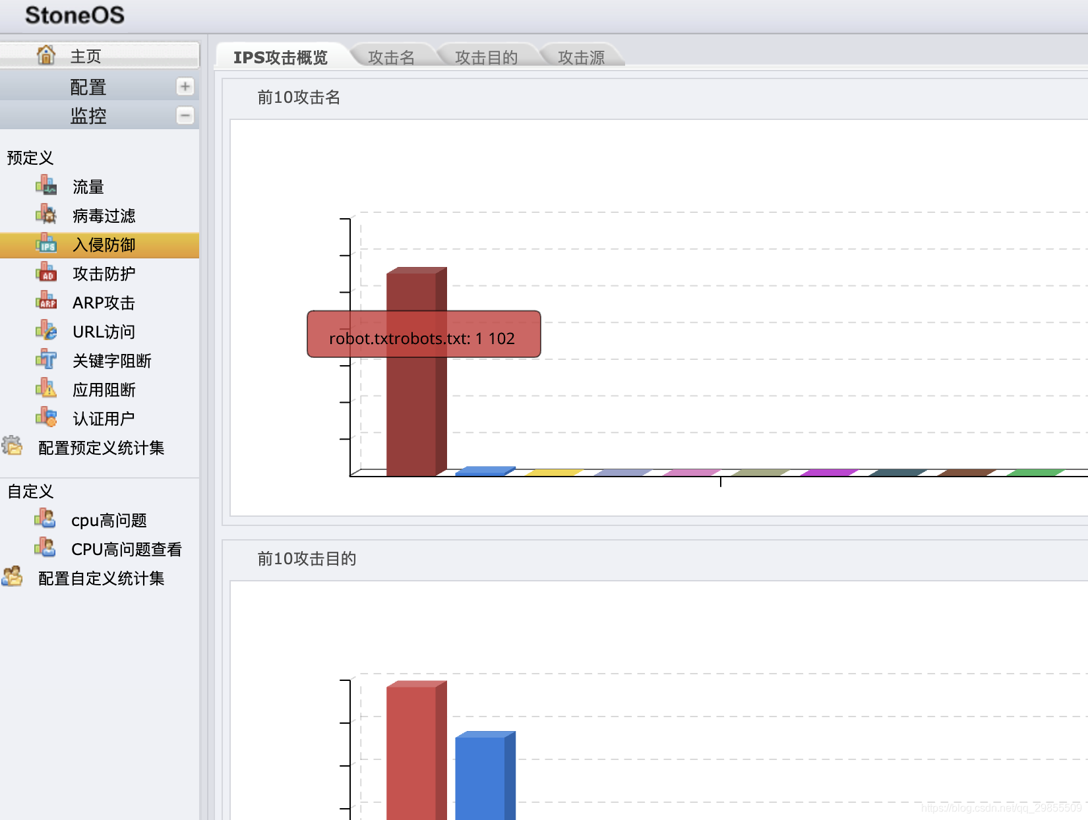Click the 监控 accordion header
1088x820 pixels.
coord(99,115)
